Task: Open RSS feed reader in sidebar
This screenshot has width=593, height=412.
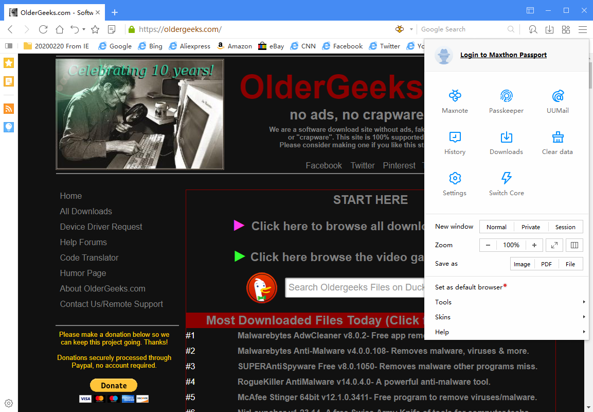Action: pos(9,109)
